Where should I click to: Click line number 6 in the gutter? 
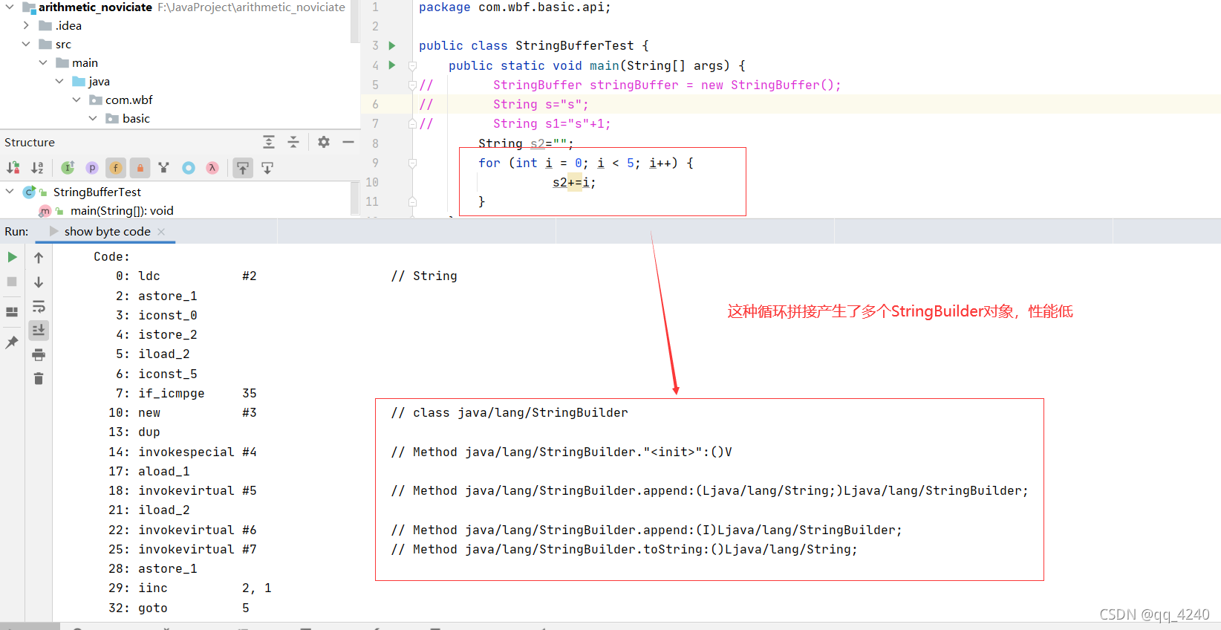point(375,104)
